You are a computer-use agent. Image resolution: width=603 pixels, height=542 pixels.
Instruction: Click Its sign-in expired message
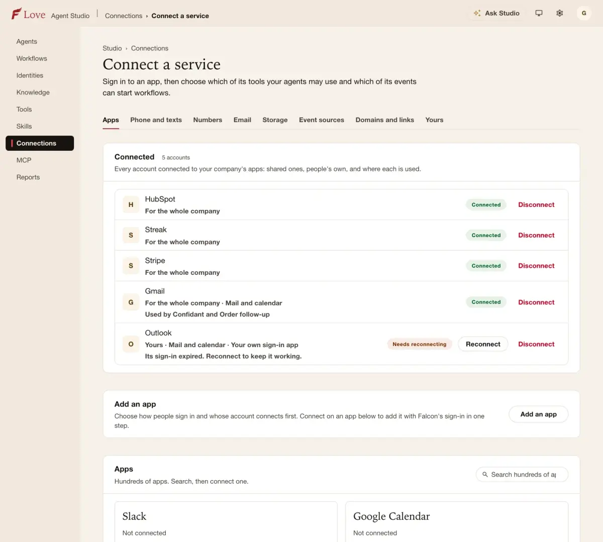pyautogui.click(x=223, y=356)
